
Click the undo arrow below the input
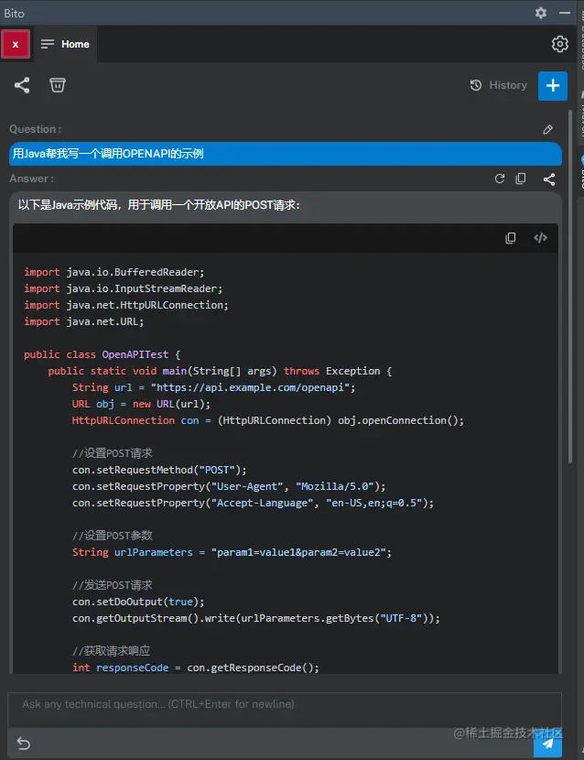tap(23, 743)
